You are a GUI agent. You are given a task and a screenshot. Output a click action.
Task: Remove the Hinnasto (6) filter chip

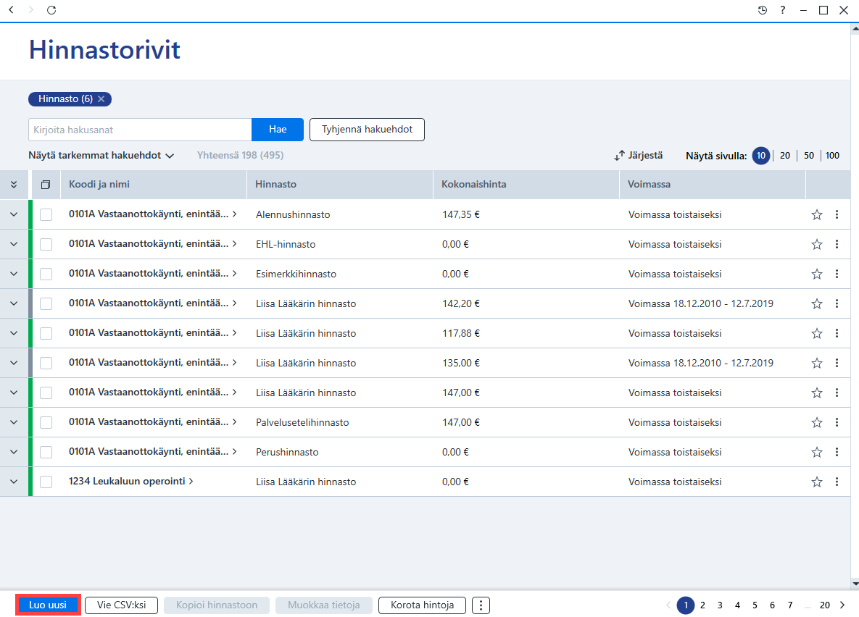[101, 99]
